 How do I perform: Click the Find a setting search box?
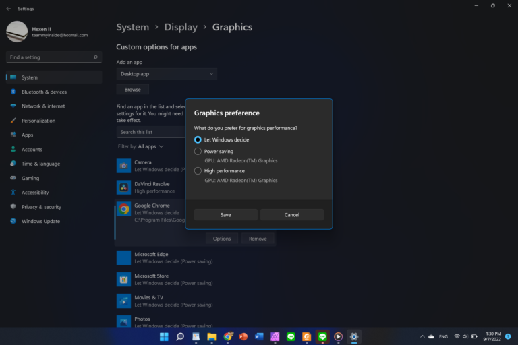click(x=53, y=57)
